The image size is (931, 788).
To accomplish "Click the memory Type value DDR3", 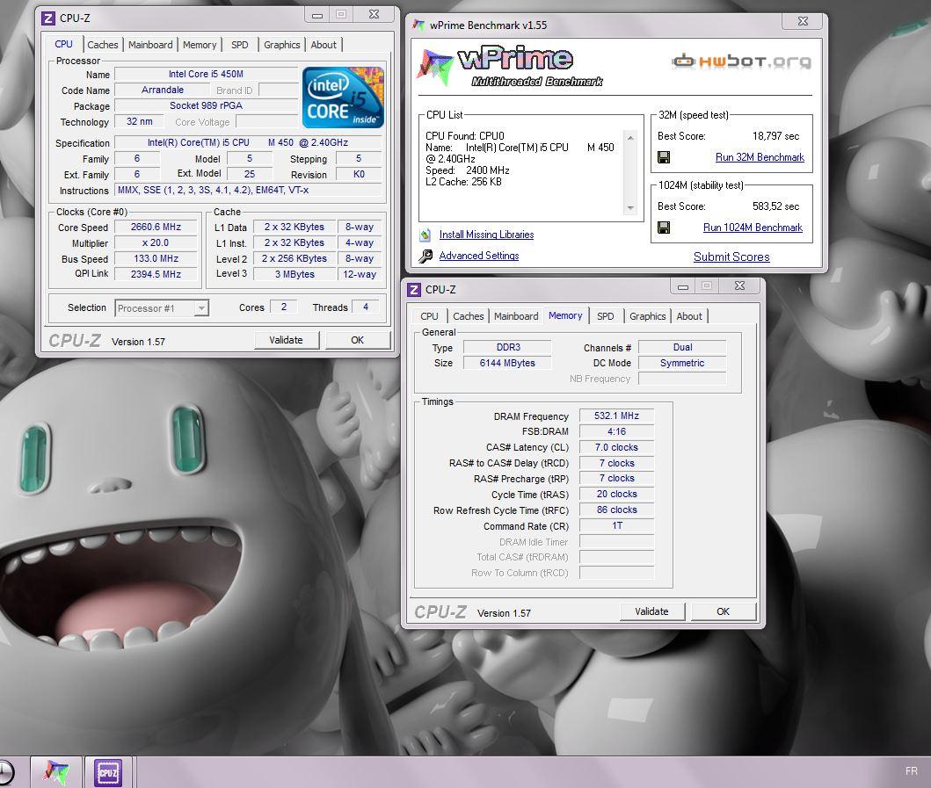I will coord(507,348).
